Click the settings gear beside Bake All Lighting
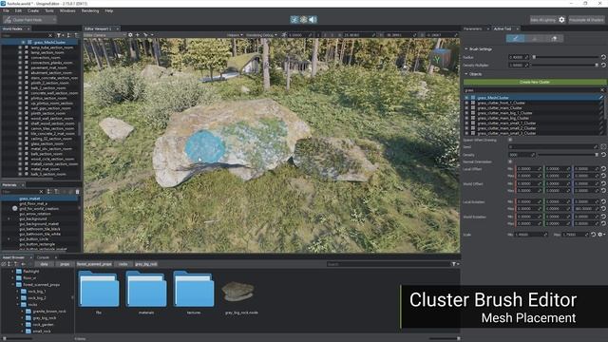Image resolution: width=608 pixels, height=342 pixels. [x=561, y=19]
